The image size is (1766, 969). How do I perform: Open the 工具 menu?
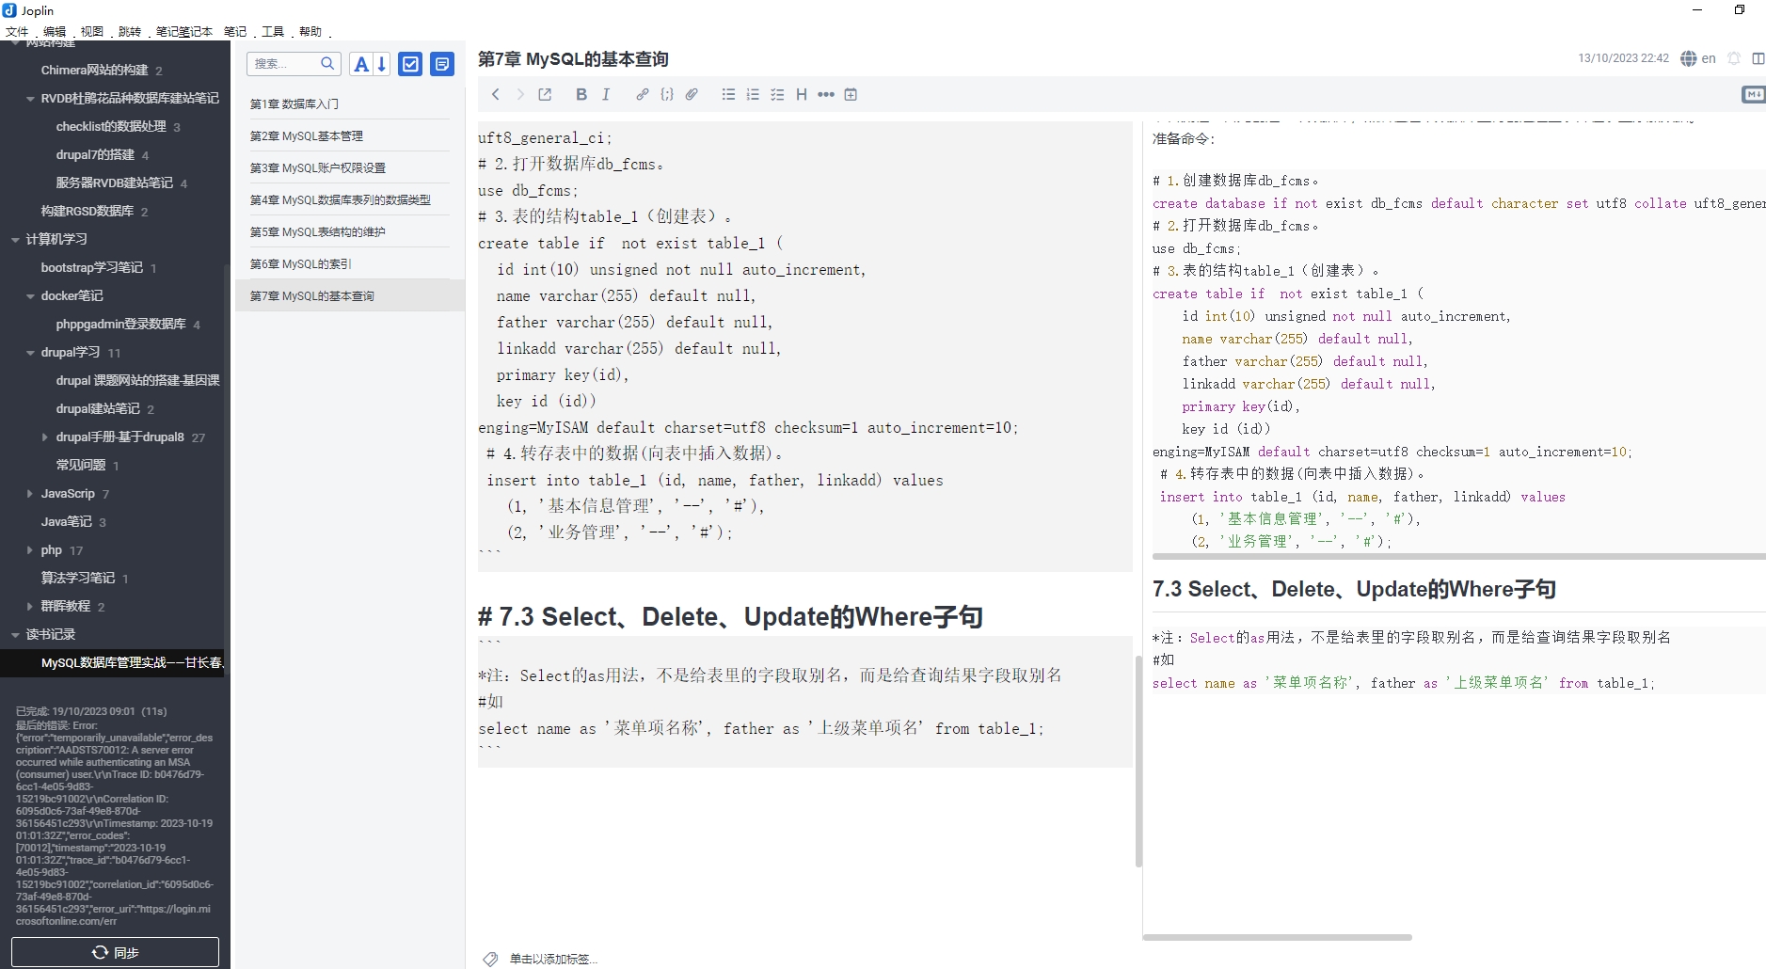click(x=273, y=31)
